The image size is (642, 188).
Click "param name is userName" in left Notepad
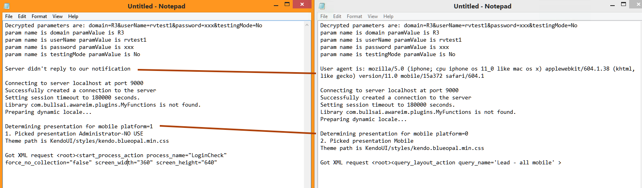pyautogui.click(x=76, y=40)
